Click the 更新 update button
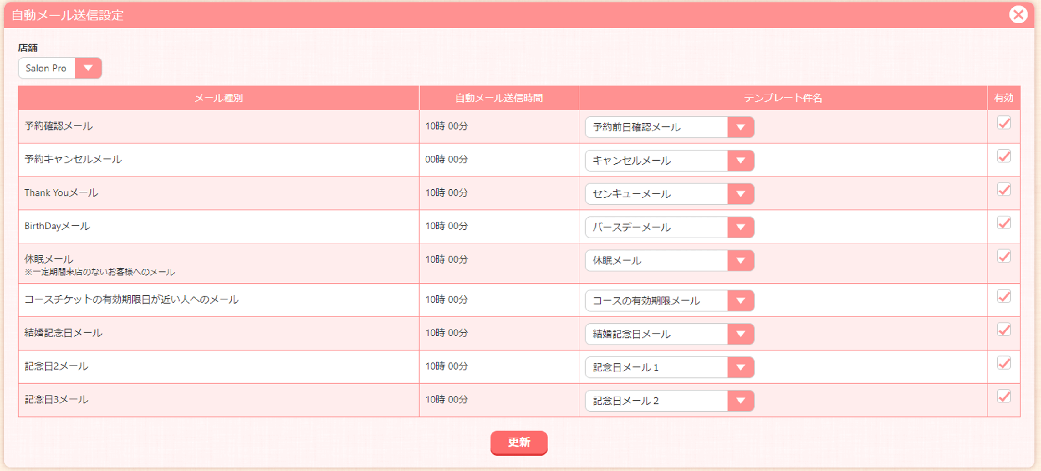 tap(519, 442)
